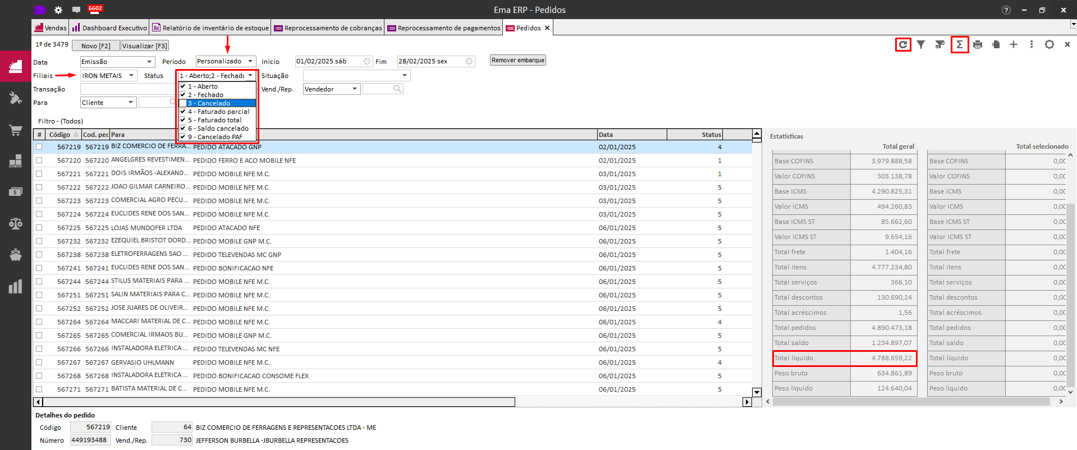
Task: Click the help question mark icon
Action: (x=1006, y=10)
